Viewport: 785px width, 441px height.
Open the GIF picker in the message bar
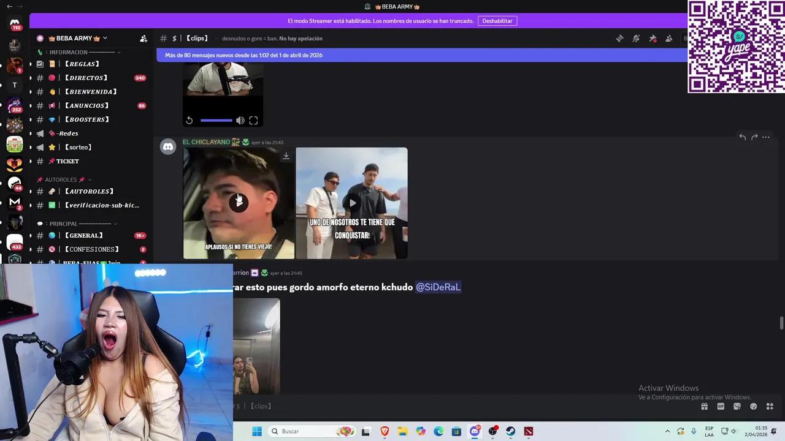721,406
